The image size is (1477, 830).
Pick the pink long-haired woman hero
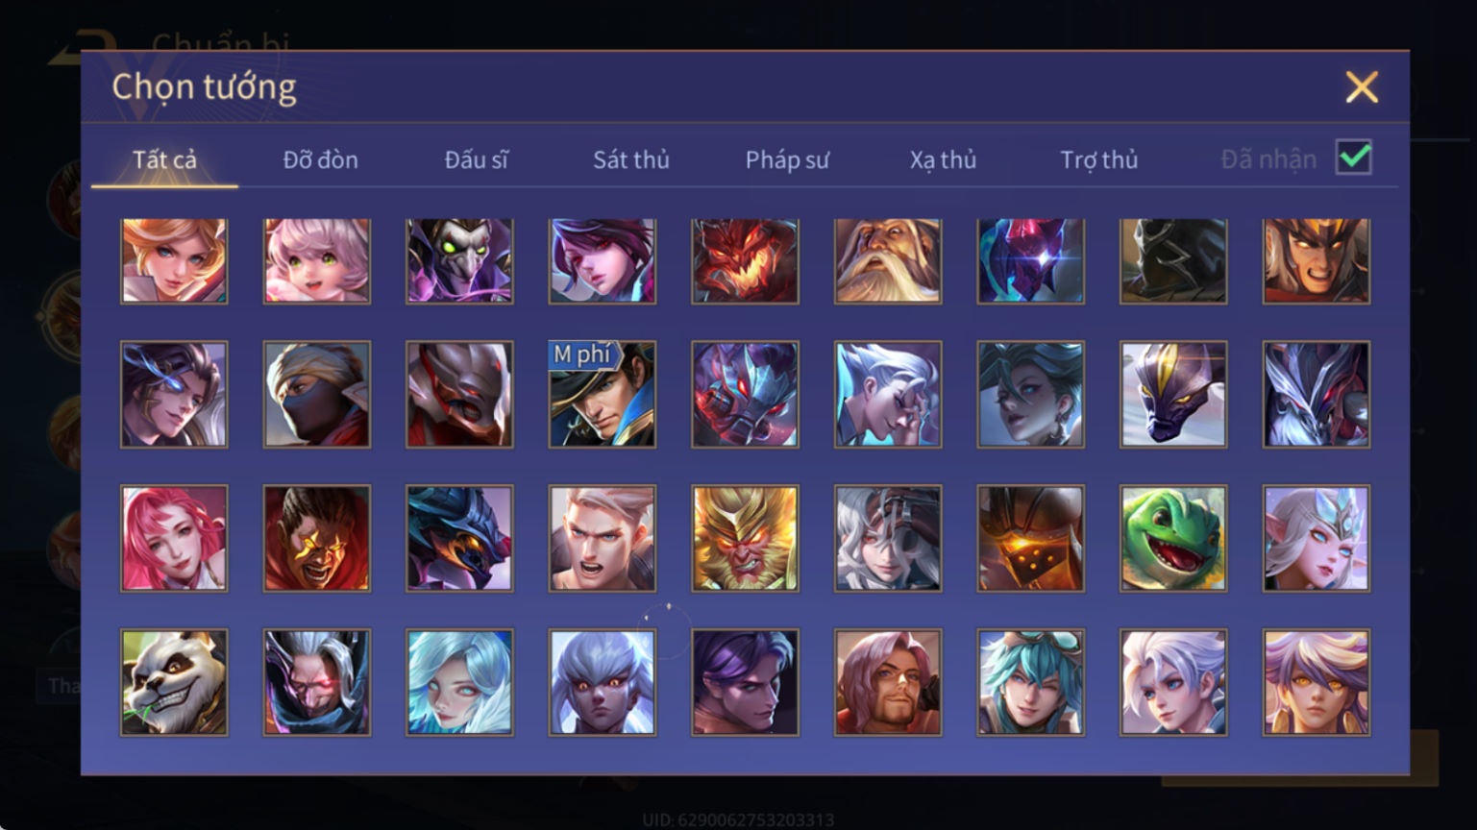pyautogui.click(x=174, y=538)
